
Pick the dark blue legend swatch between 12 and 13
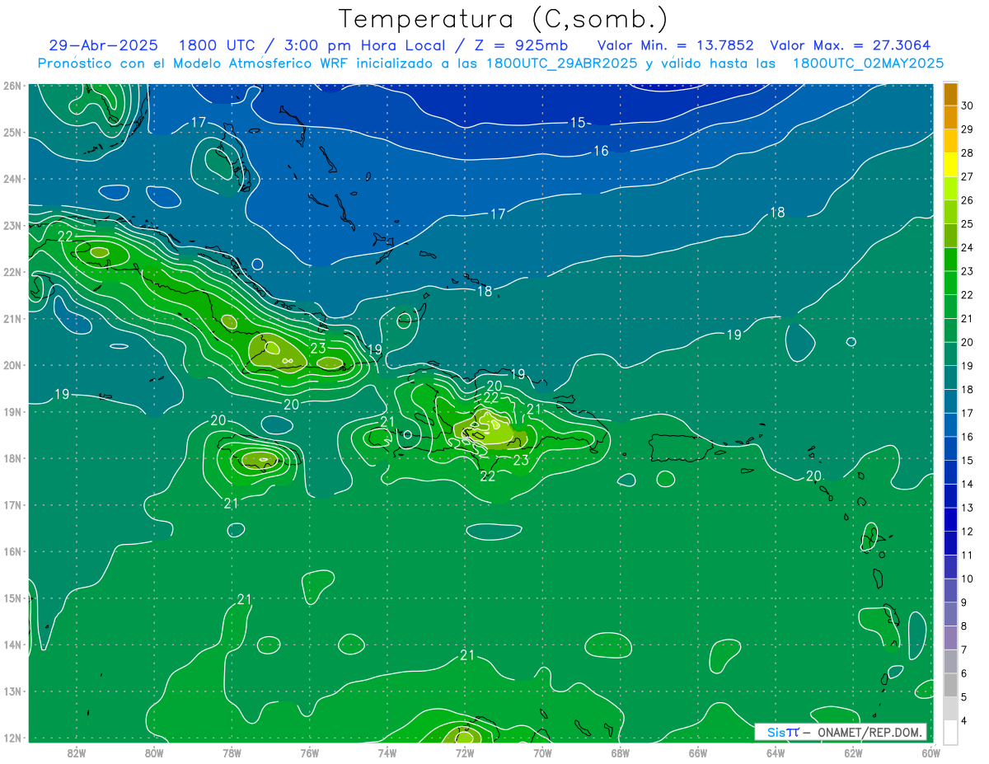tap(950, 520)
